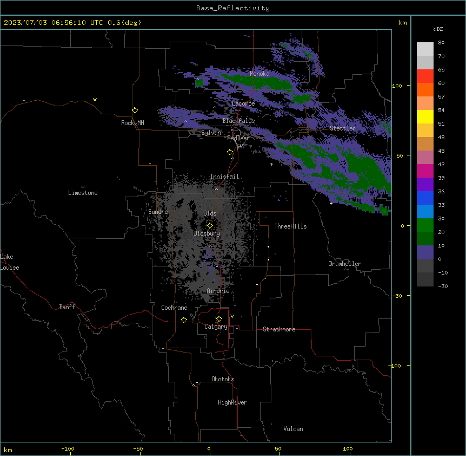Click the HighRiver city label
The image size is (466, 456).
(x=232, y=402)
